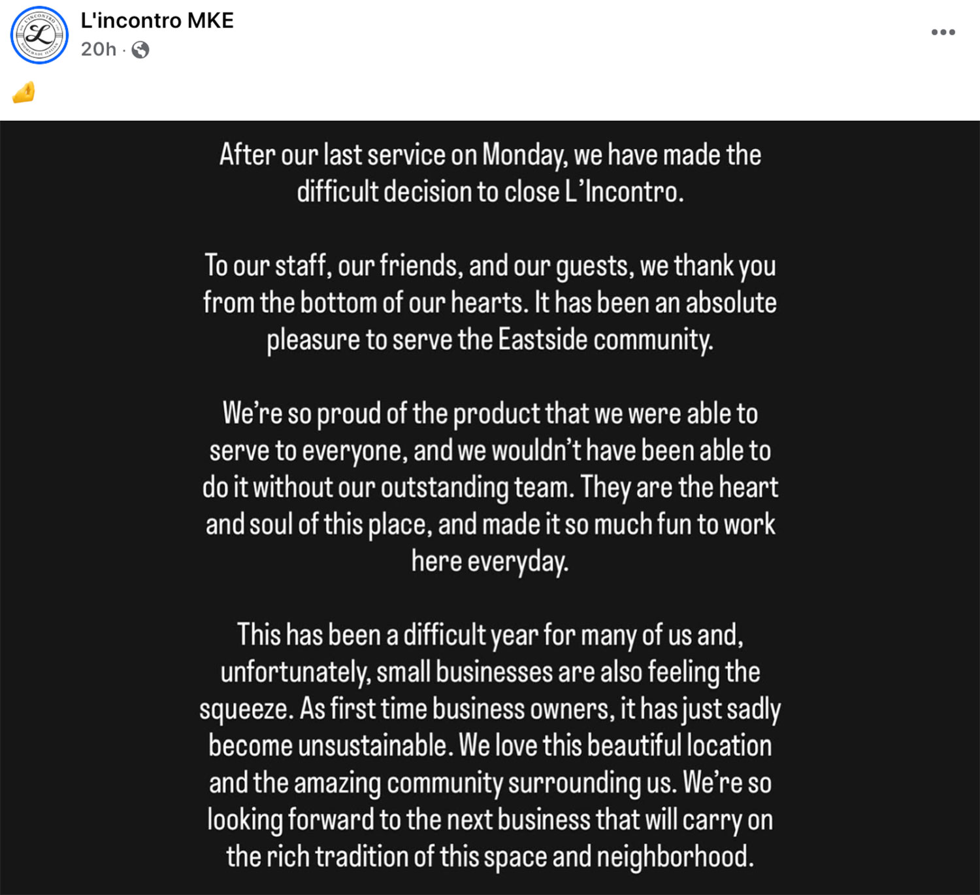Click the 'This has been a difficult year' line
980x895 pixels.
(x=490, y=636)
